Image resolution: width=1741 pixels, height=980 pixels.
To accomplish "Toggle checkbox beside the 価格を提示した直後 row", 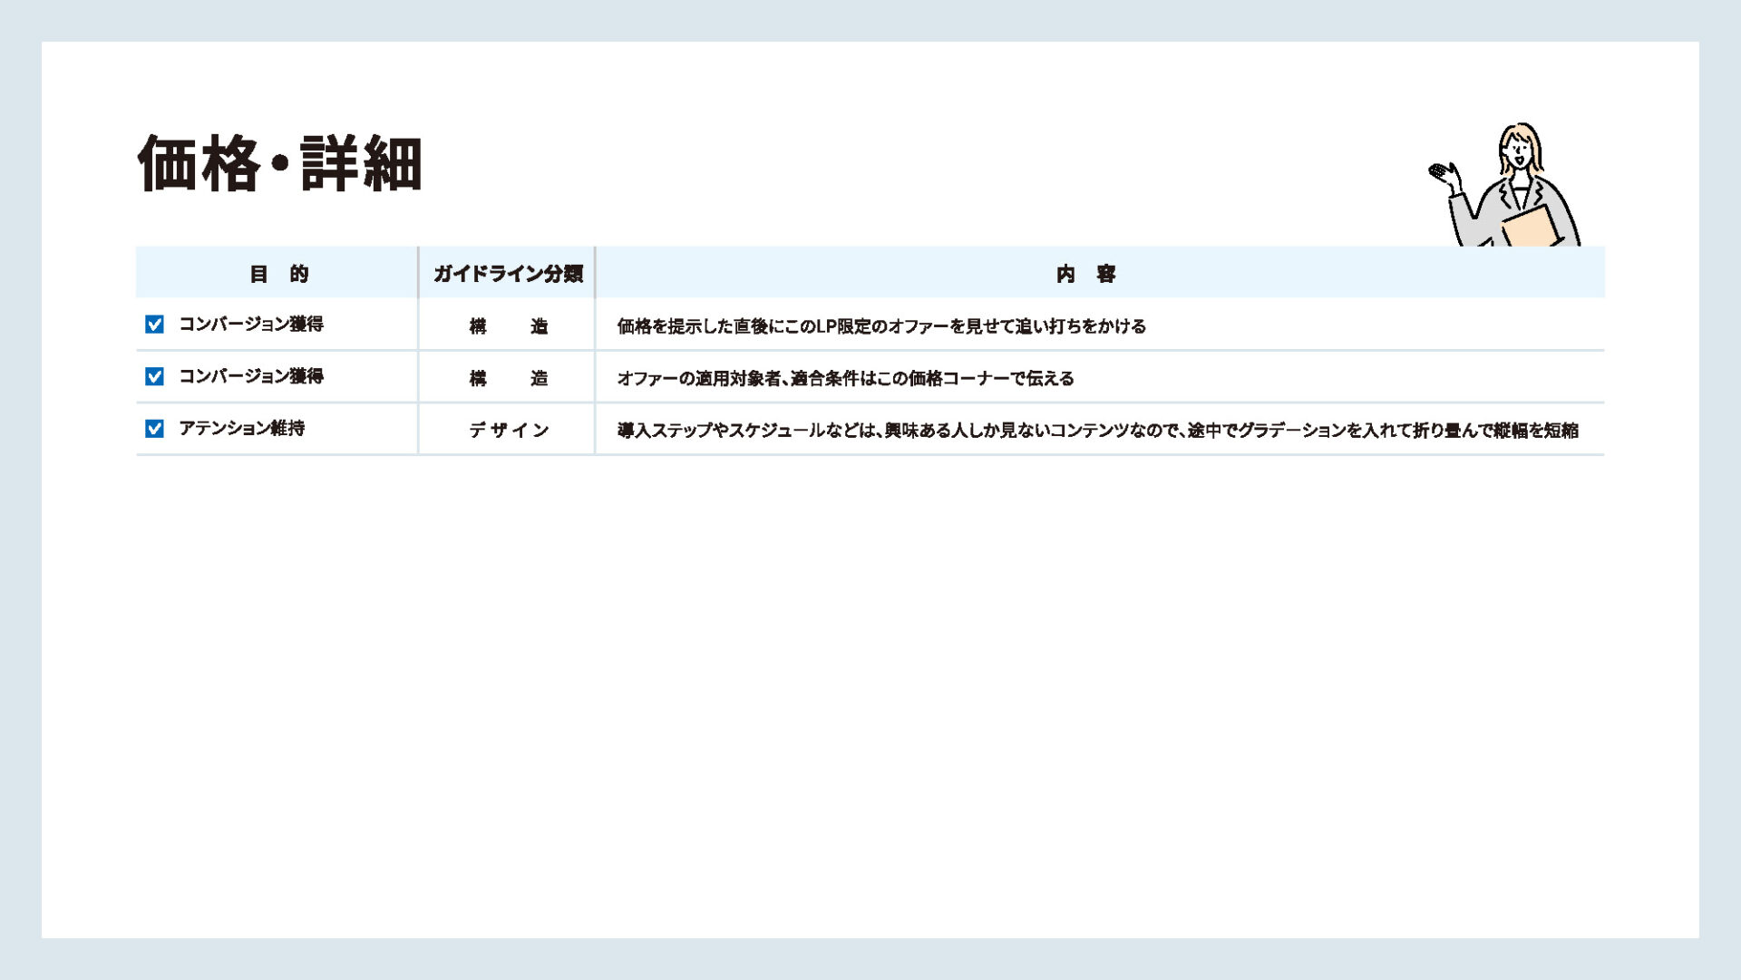I will (154, 325).
